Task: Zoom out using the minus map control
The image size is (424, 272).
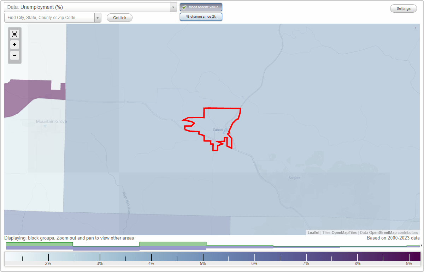Action: tap(14, 55)
